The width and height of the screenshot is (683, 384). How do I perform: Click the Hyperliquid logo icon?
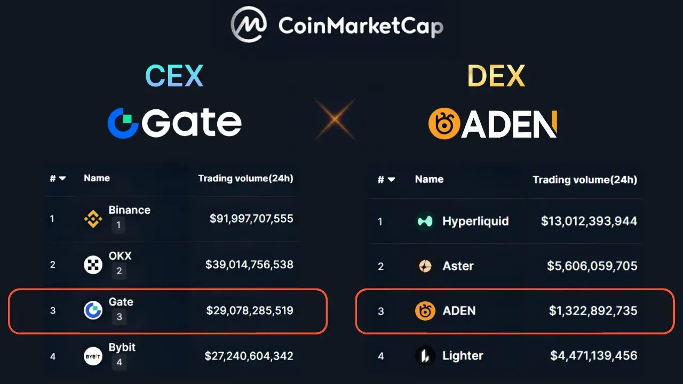click(x=425, y=221)
